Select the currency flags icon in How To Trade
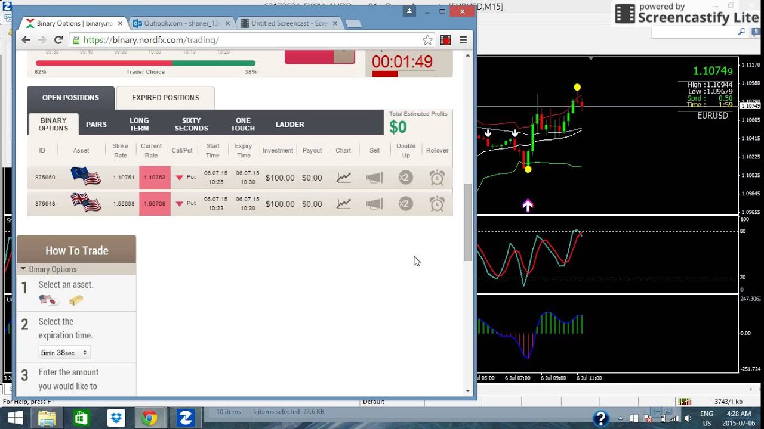 pos(48,300)
